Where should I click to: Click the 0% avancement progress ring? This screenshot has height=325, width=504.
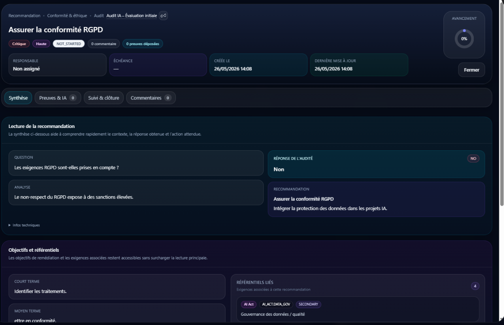pos(464,39)
